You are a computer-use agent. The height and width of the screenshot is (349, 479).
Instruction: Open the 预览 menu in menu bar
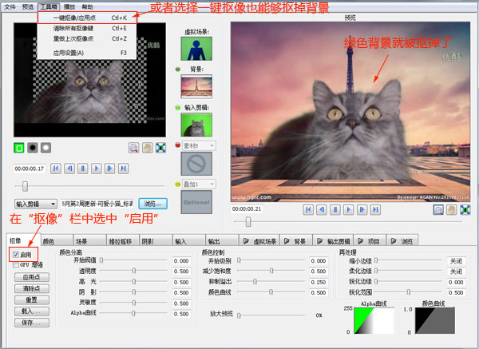click(x=28, y=6)
